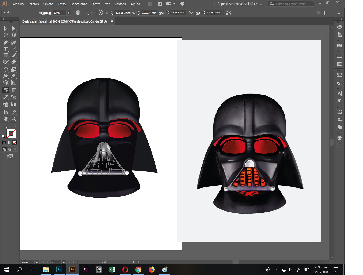Set paint mode to Gradient

coord(9,143)
